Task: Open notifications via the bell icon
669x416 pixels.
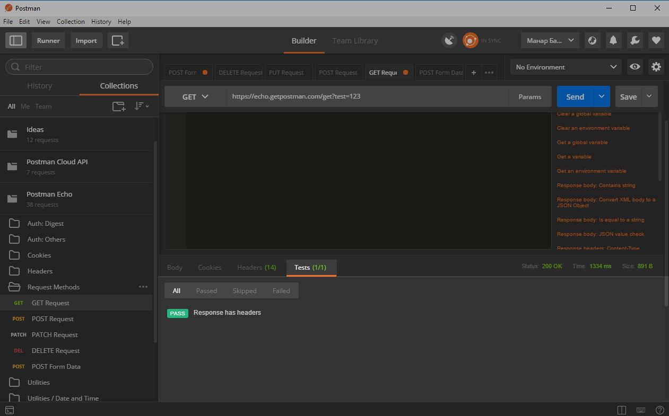Action: click(x=613, y=40)
